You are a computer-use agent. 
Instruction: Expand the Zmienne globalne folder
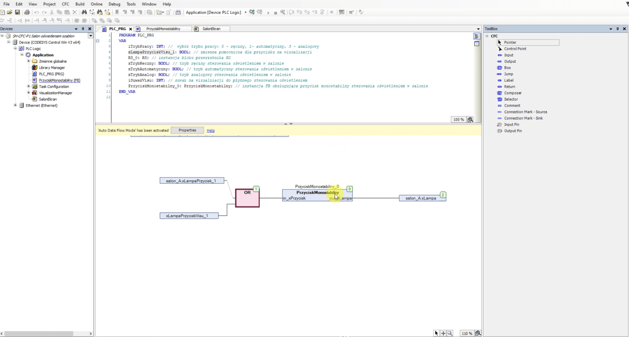point(29,61)
